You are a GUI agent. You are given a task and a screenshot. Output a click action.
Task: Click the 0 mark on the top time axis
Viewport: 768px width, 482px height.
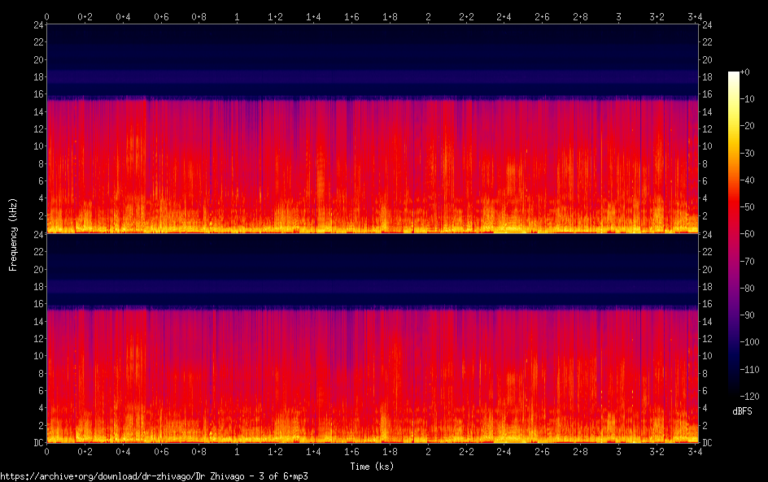click(x=46, y=16)
